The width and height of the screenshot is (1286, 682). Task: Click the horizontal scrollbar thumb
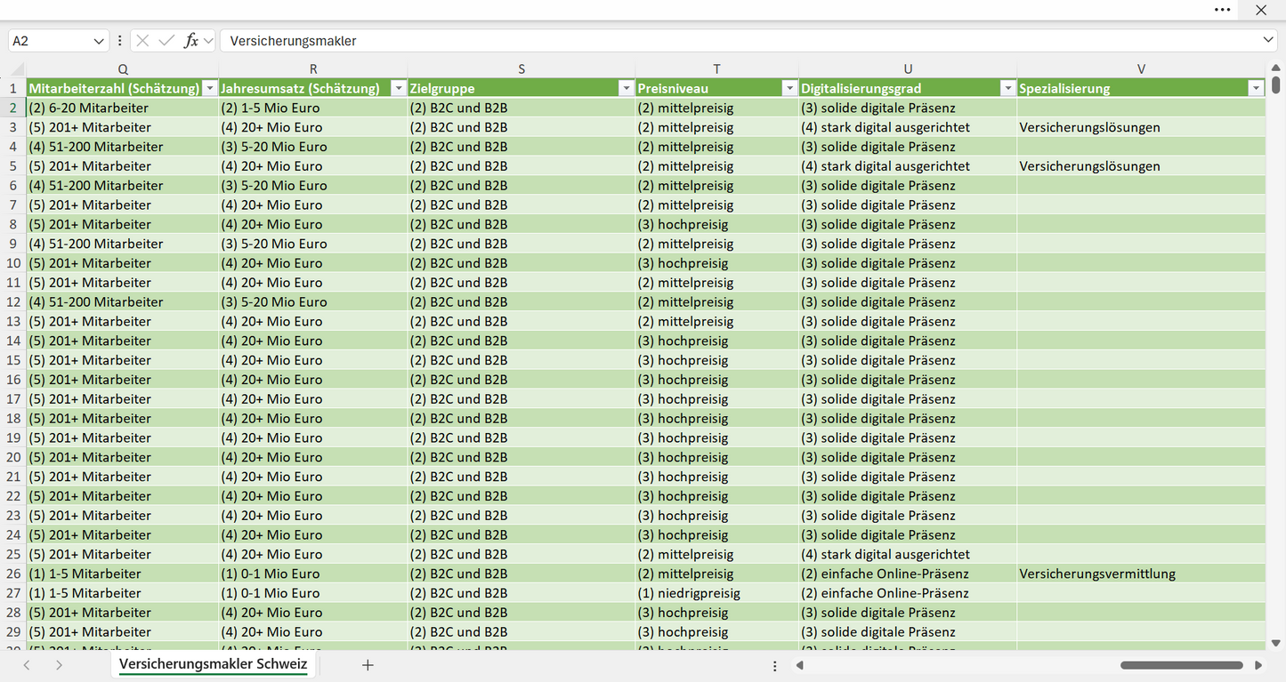pyautogui.click(x=1182, y=665)
